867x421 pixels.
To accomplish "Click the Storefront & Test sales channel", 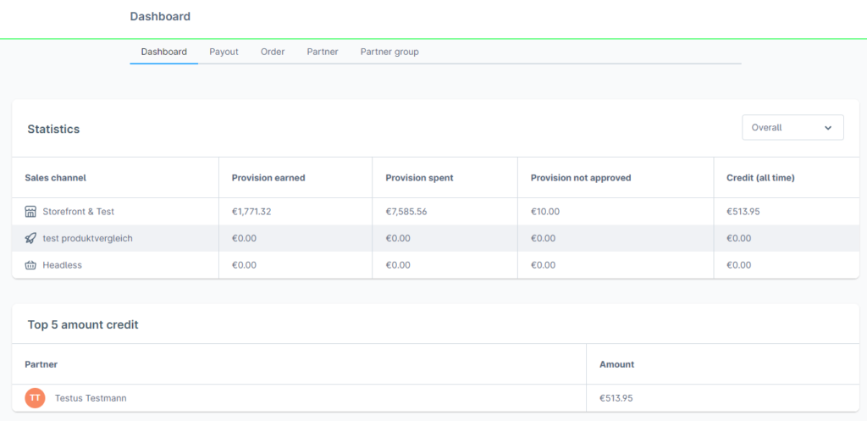I will click(79, 212).
